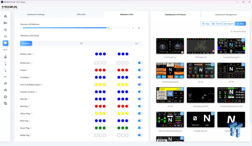This screenshot has width=252, height=146.
Task: Select the Simple style V1 thumbnail
Action: point(200,120)
